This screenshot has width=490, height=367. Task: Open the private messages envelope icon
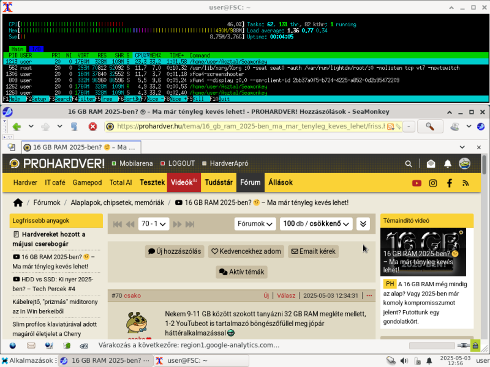pos(431,163)
